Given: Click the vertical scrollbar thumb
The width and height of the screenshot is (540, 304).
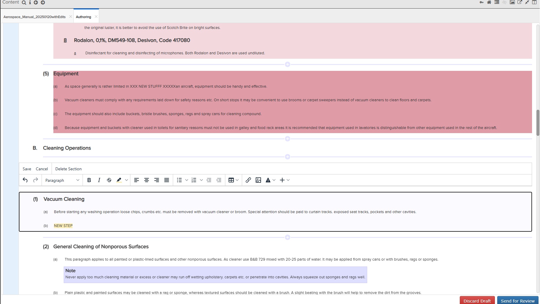Looking at the screenshot, I should click(538, 122).
